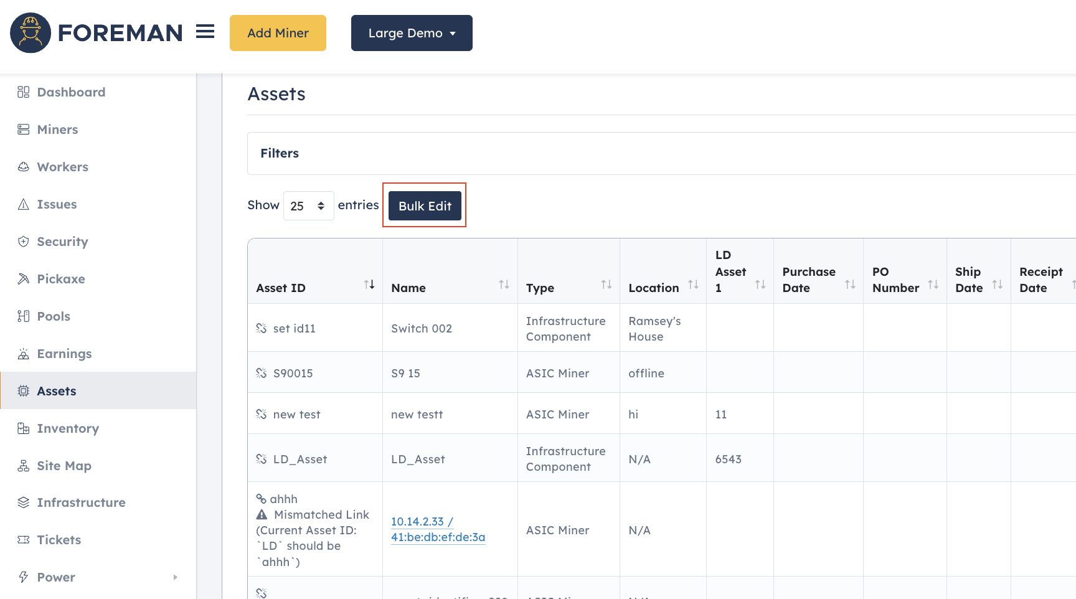Open Workers in sidebar
Screen dimensions: 1076x599
tap(62, 167)
